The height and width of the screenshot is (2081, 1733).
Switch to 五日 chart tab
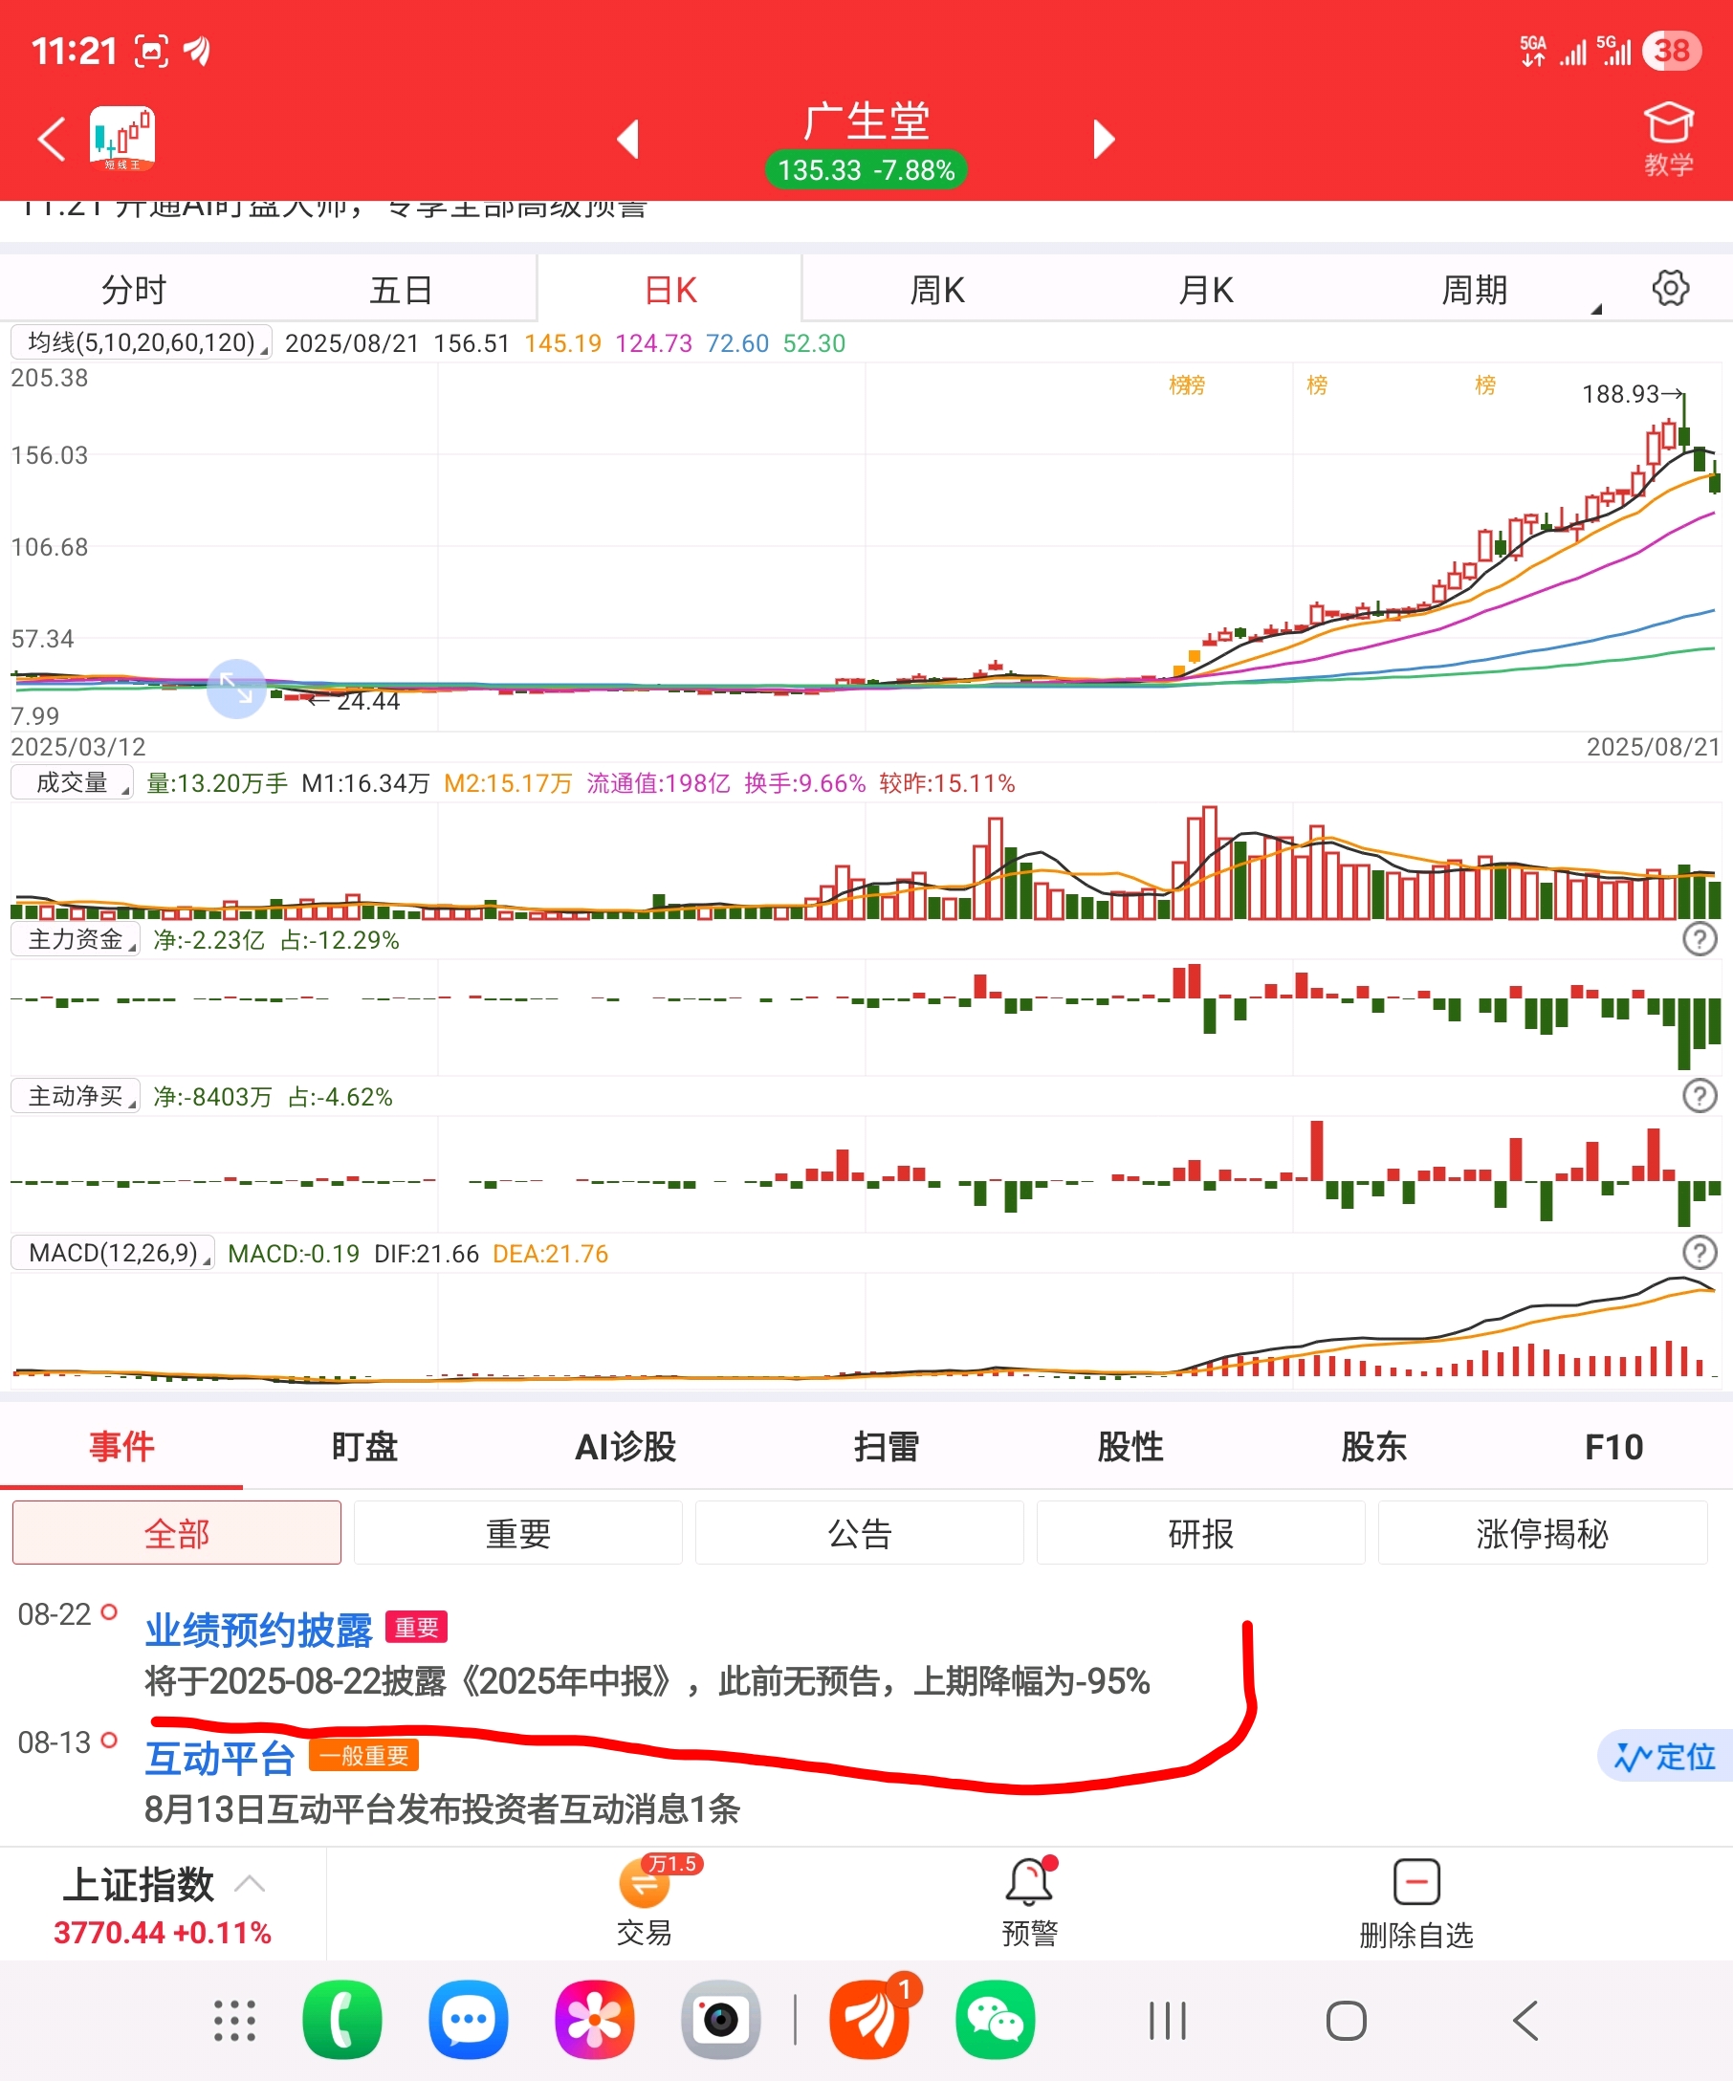(402, 290)
